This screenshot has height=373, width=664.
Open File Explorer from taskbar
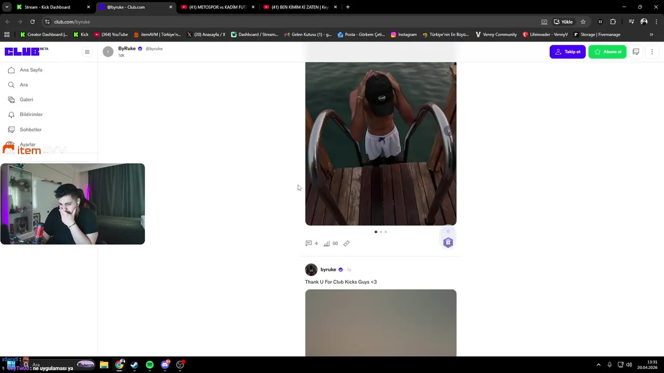coord(104,365)
